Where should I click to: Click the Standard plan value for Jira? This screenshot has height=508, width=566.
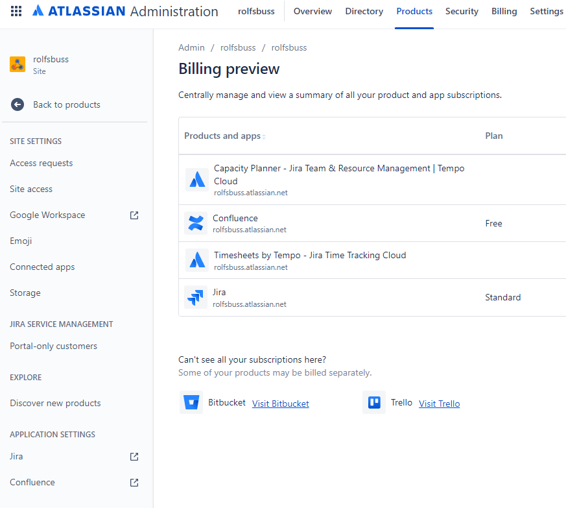503,297
